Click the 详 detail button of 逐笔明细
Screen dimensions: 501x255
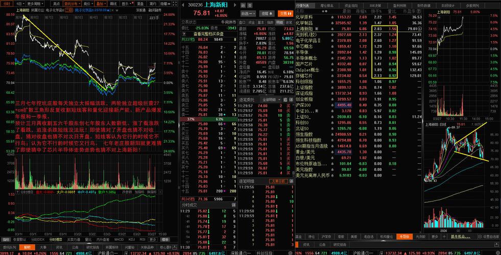point(292,181)
